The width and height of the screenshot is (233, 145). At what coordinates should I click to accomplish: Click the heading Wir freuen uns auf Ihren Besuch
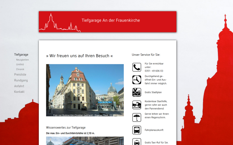[80, 56]
